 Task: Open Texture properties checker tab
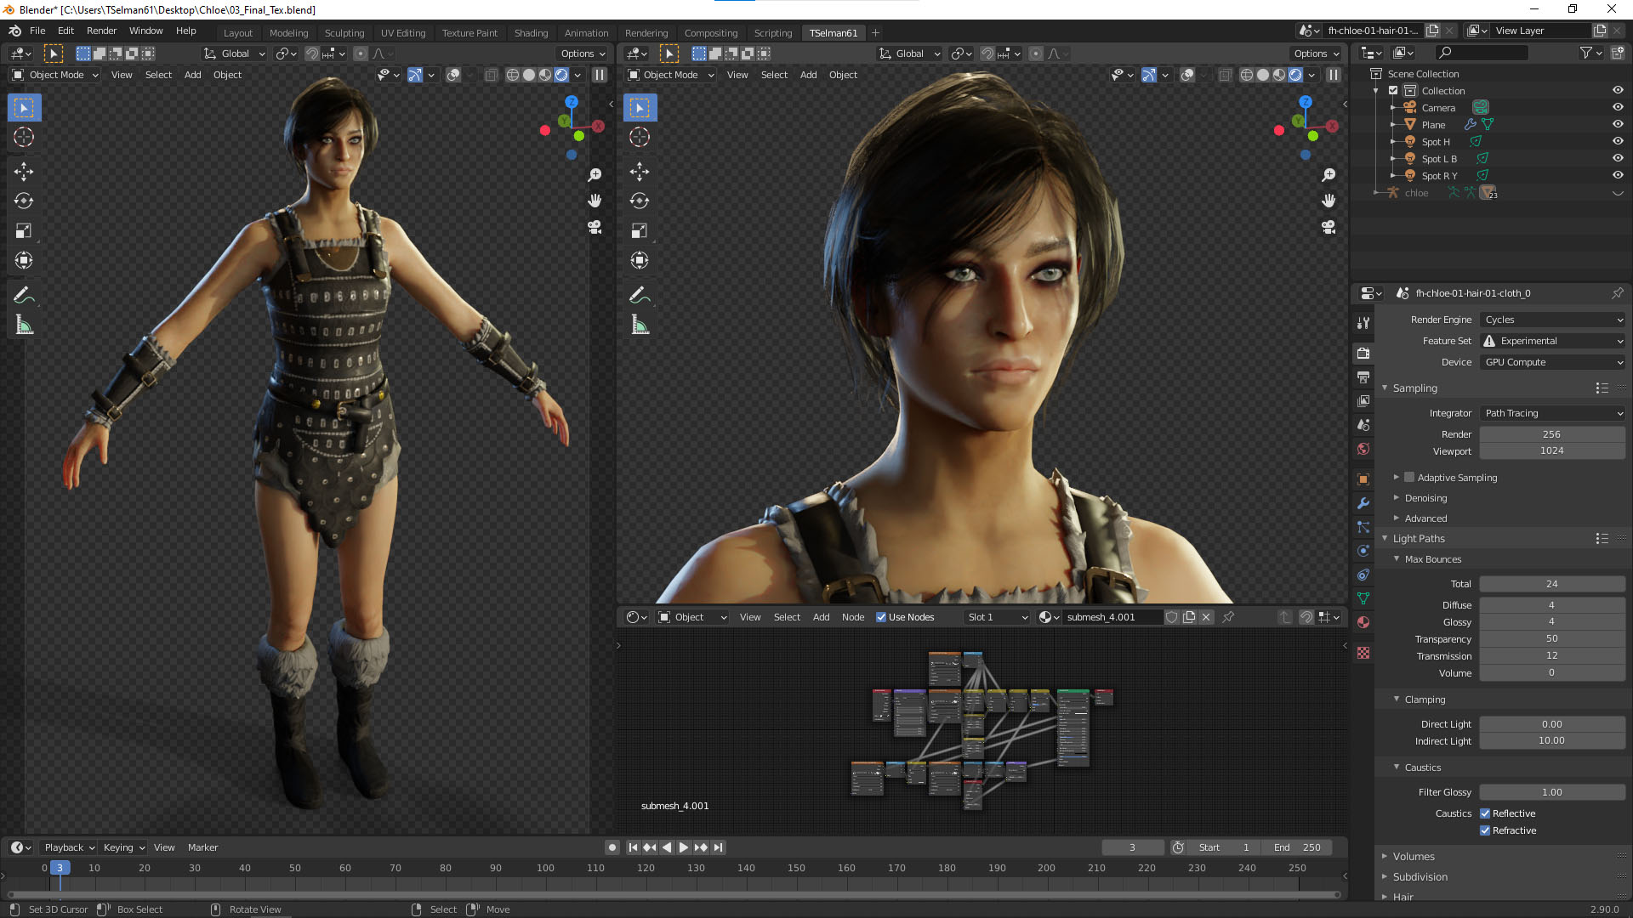tap(1363, 653)
